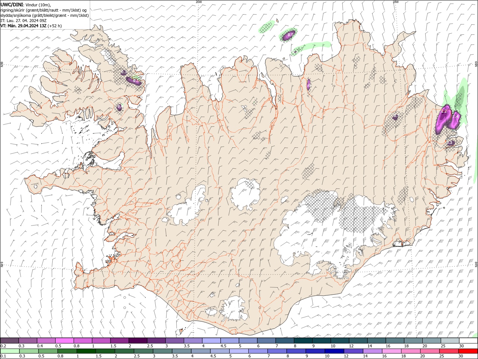This screenshot has width=478, height=359.
Task: Select the IT: Lau. 27. 04. 2024 09Z line
Action: (x=24, y=21)
